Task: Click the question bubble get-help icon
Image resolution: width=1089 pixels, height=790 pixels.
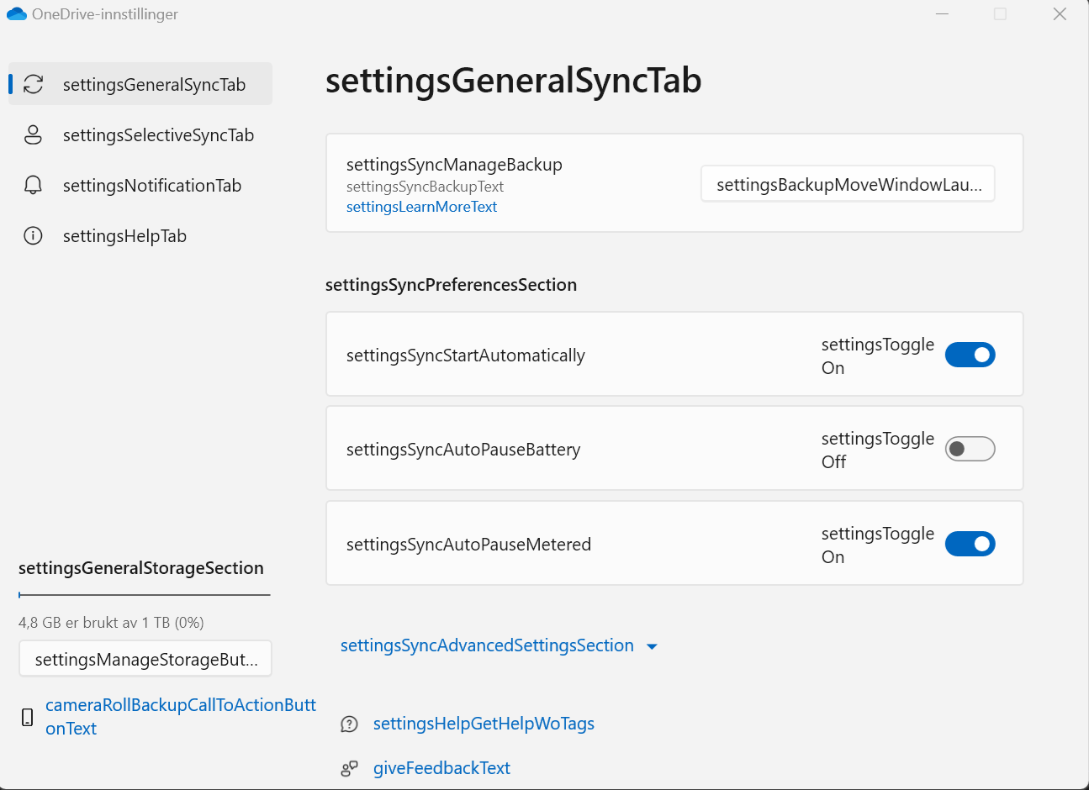Action: 349,724
